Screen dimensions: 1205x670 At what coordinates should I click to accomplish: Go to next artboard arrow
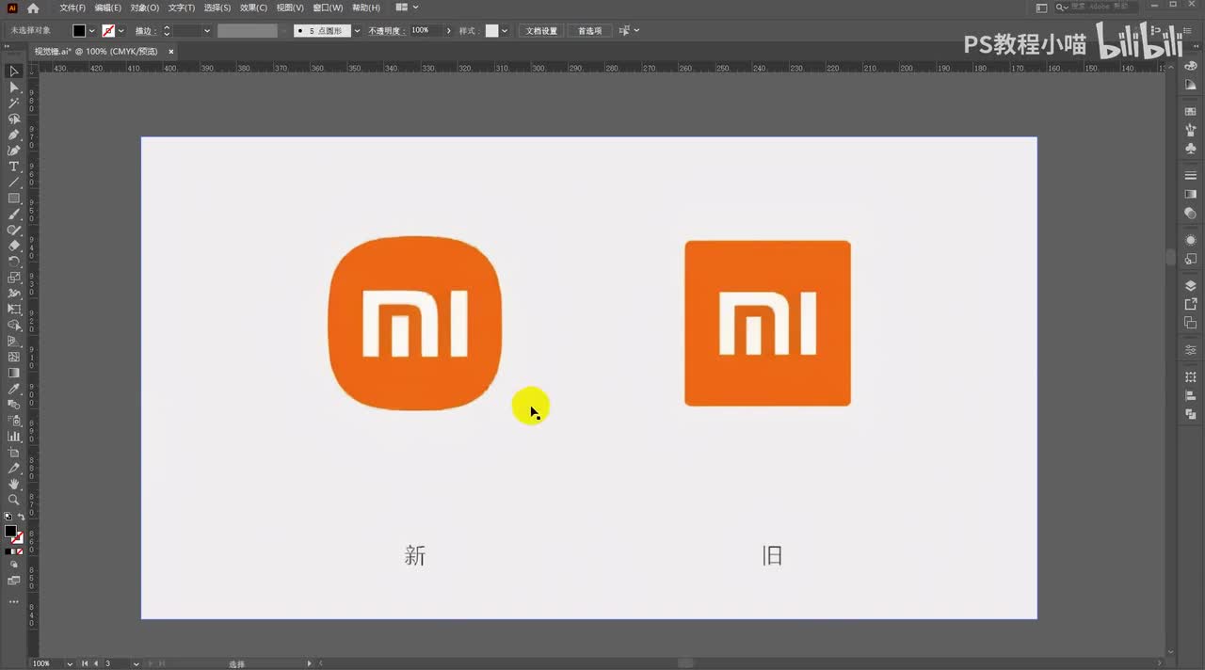click(x=149, y=663)
